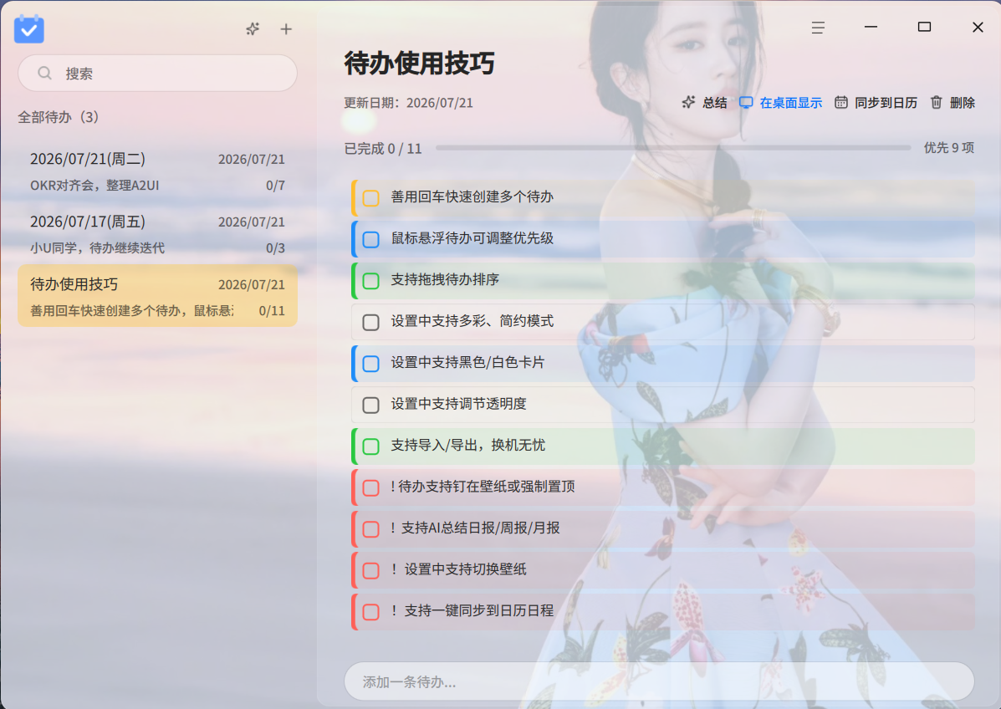Open the 2026/07/21(周二) todo list
This screenshot has height=709, width=1001.
[157, 171]
